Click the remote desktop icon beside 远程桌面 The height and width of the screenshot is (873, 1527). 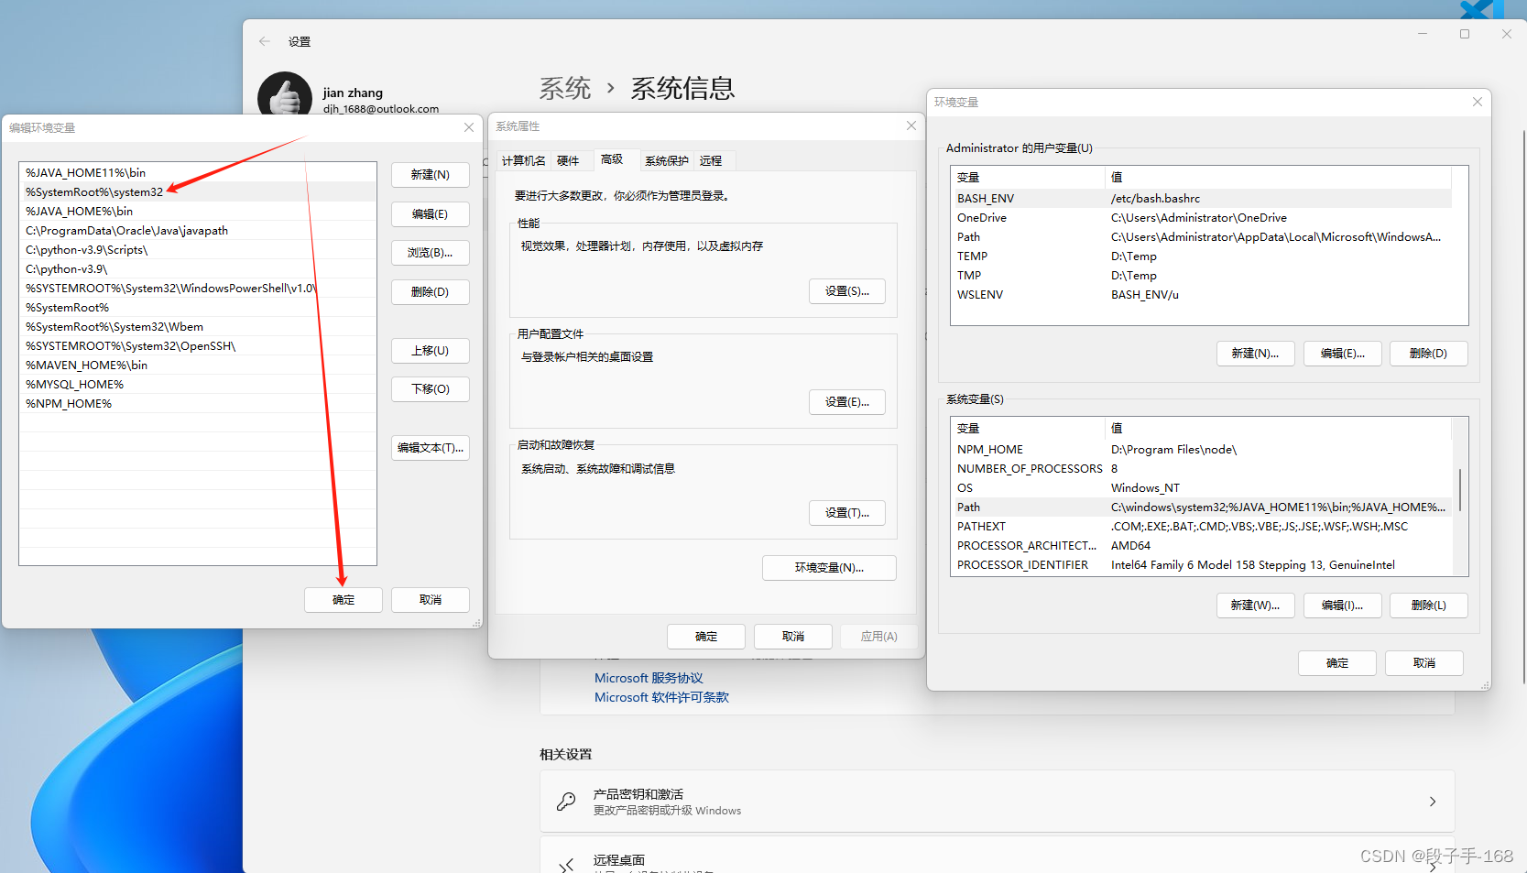[566, 864]
